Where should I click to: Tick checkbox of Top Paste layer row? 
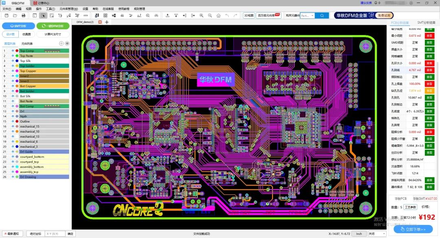[9, 56]
